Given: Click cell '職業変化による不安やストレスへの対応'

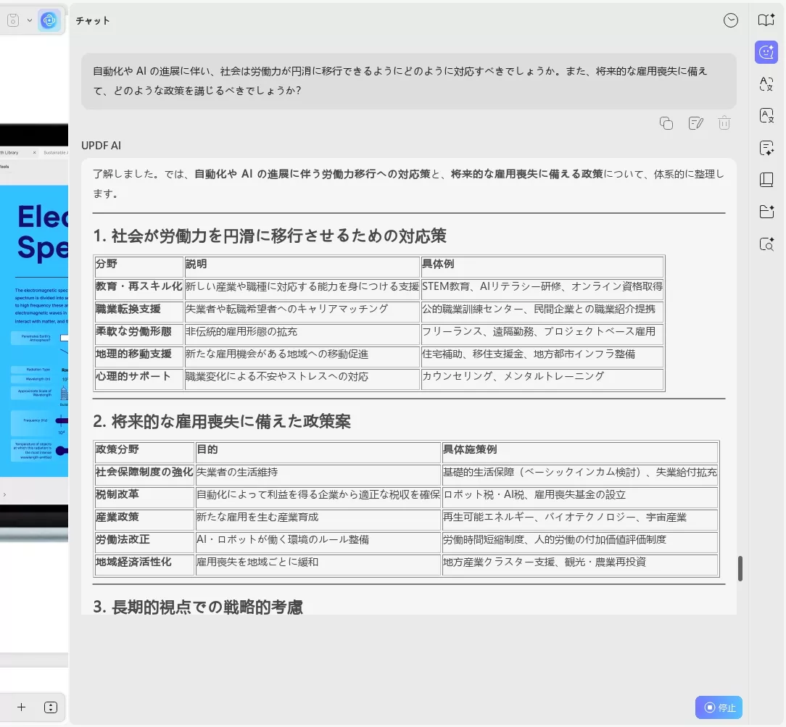Looking at the screenshot, I should (x=302, y=378).
